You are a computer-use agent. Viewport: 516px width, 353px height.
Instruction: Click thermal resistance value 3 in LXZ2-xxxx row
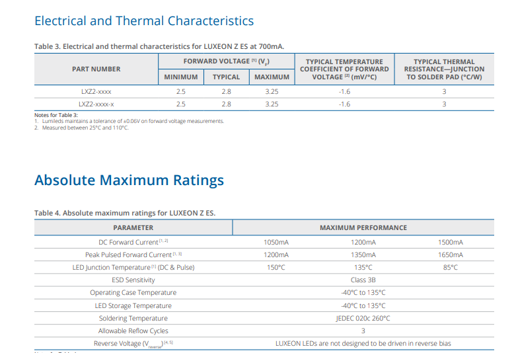point(444,91)
